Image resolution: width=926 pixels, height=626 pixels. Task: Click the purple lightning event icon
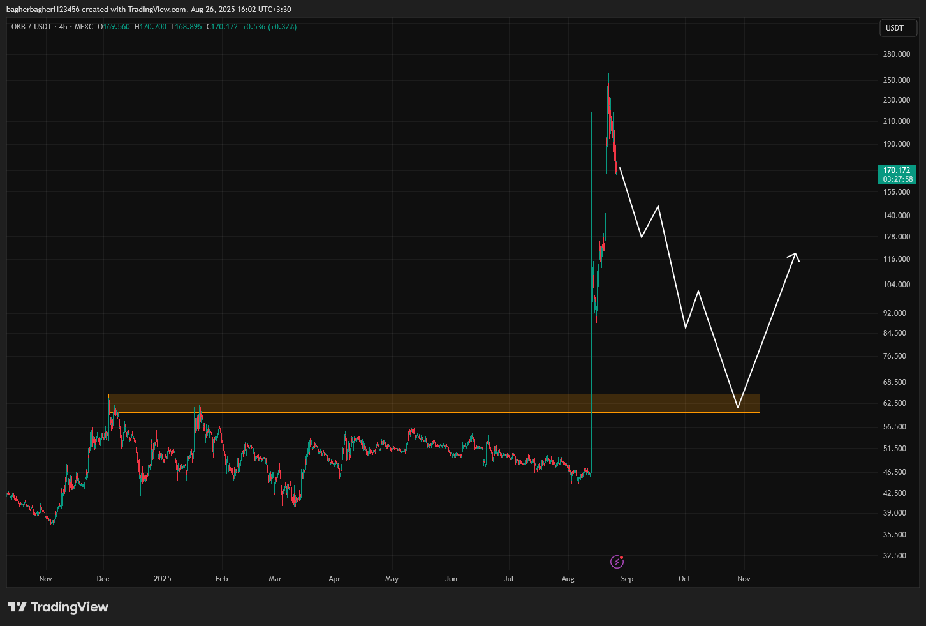tap(617, 562)
